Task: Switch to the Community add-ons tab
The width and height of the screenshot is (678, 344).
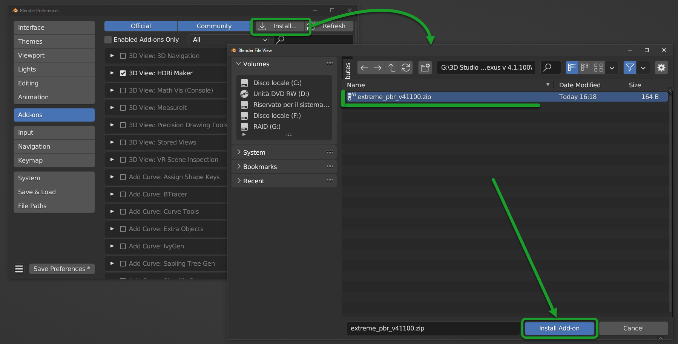Action: pyautogui.click(x=214, y=26)
